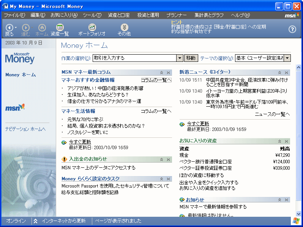Viewport: 303px width, 227px height.
Task: Click 今すぐ更新 link under the news
Action: tap(198, 124)
